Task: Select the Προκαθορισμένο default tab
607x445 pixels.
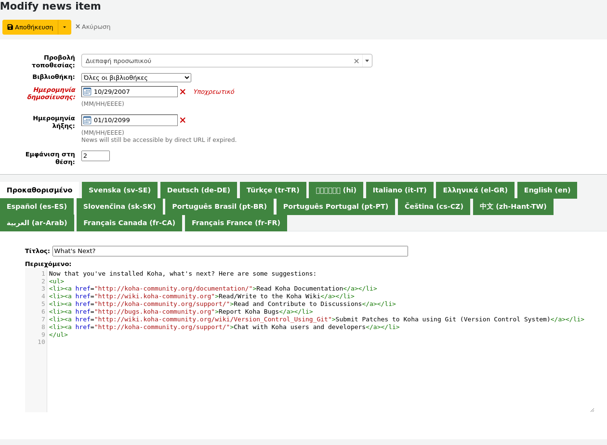Action: point(40,190)
